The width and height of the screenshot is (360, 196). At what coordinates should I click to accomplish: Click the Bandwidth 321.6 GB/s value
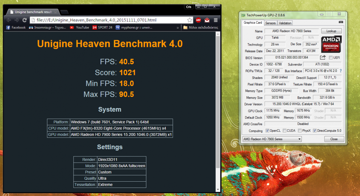327,98
